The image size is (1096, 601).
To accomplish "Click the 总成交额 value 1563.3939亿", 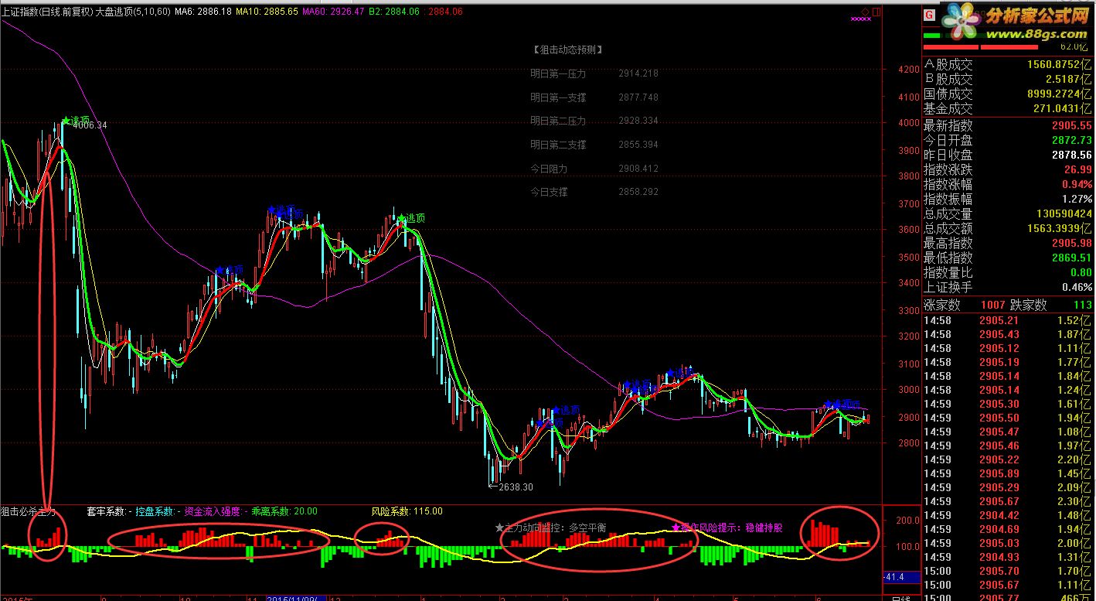I will (1060, 228).
